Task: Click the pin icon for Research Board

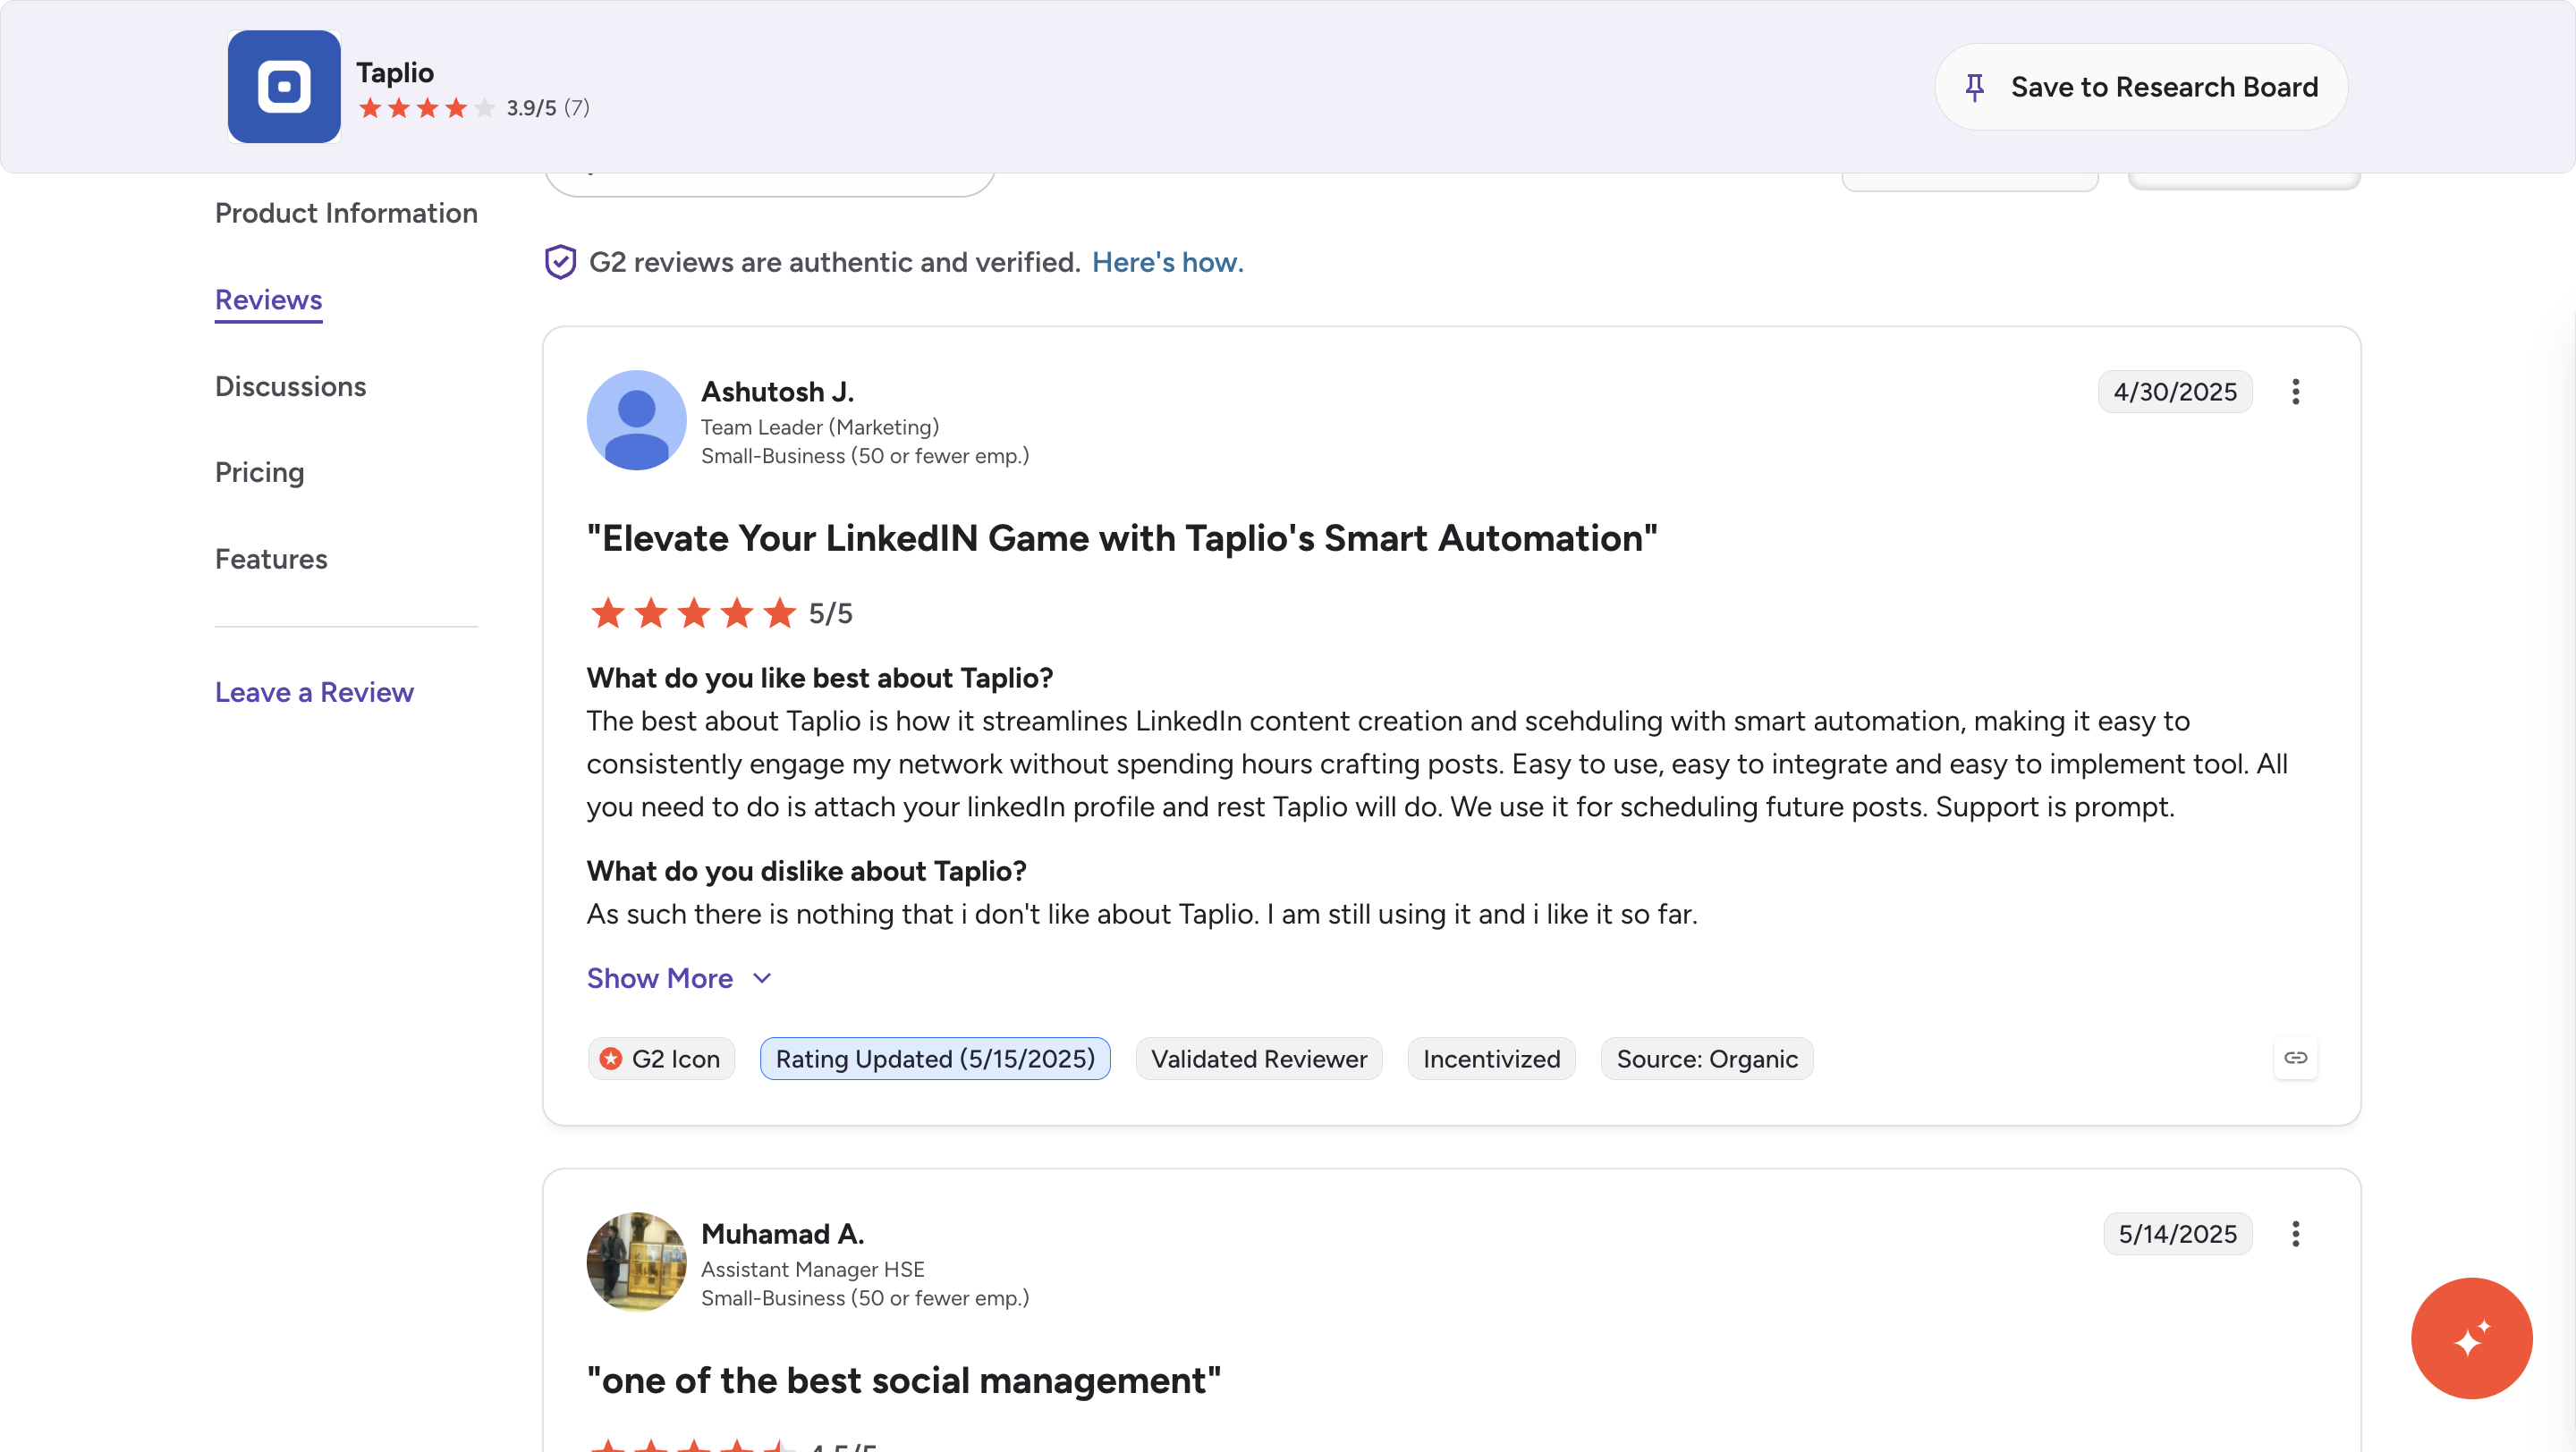Action: 1974,88
